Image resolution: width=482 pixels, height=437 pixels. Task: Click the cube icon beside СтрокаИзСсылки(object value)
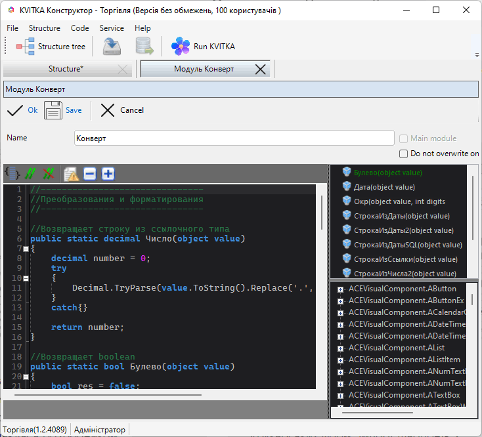(x=347, y=259)
